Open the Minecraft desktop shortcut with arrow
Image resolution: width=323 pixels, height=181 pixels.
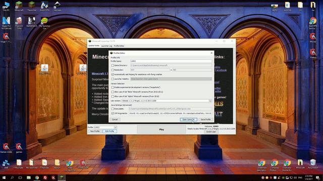coord(19,6)
